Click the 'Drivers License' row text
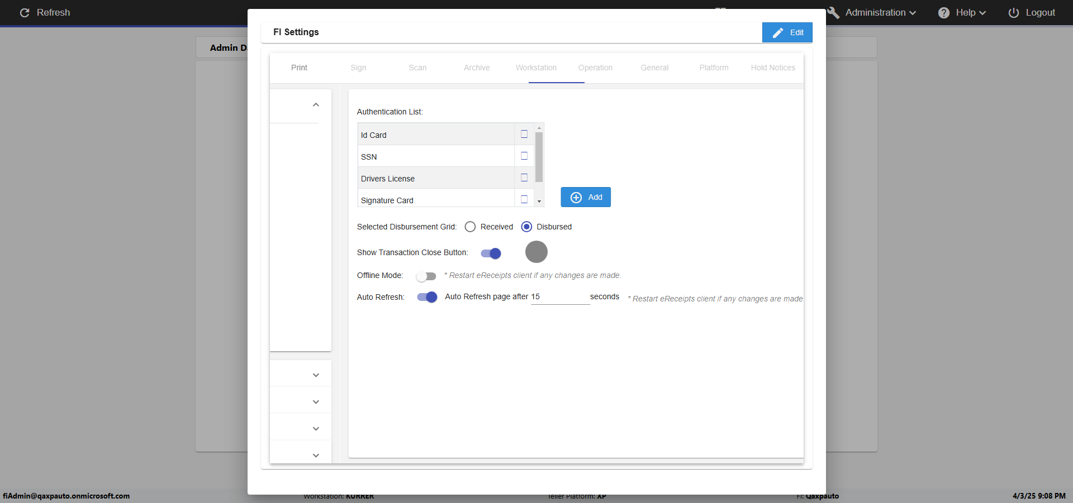The width and height of the screenshot is (1073, 503). pos(388,179)
